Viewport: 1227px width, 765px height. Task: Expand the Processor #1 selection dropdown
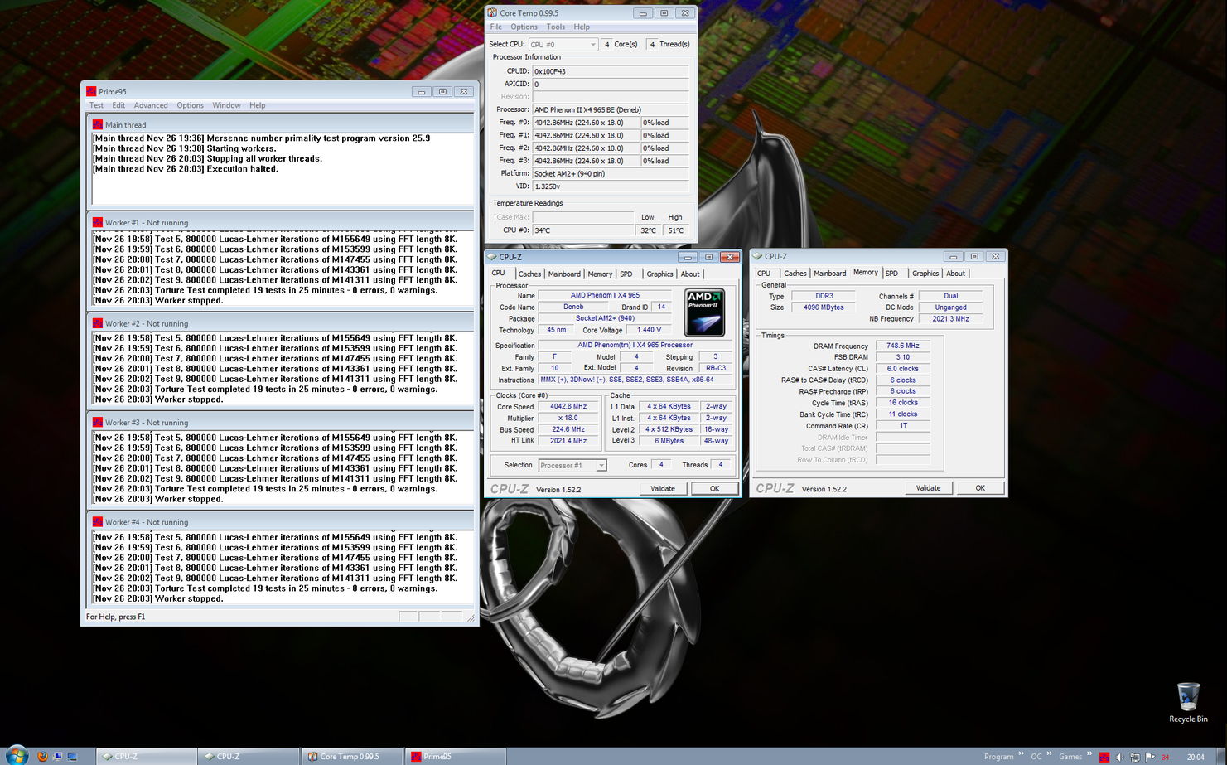572,466
